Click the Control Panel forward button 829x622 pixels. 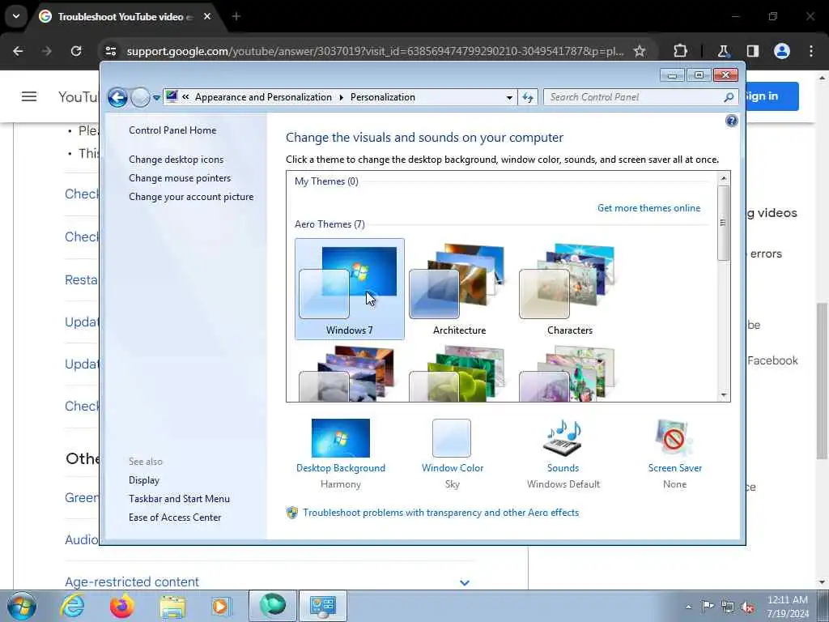coord(140,97)
